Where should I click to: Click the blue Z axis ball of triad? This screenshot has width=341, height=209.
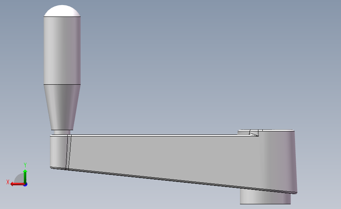26,185
